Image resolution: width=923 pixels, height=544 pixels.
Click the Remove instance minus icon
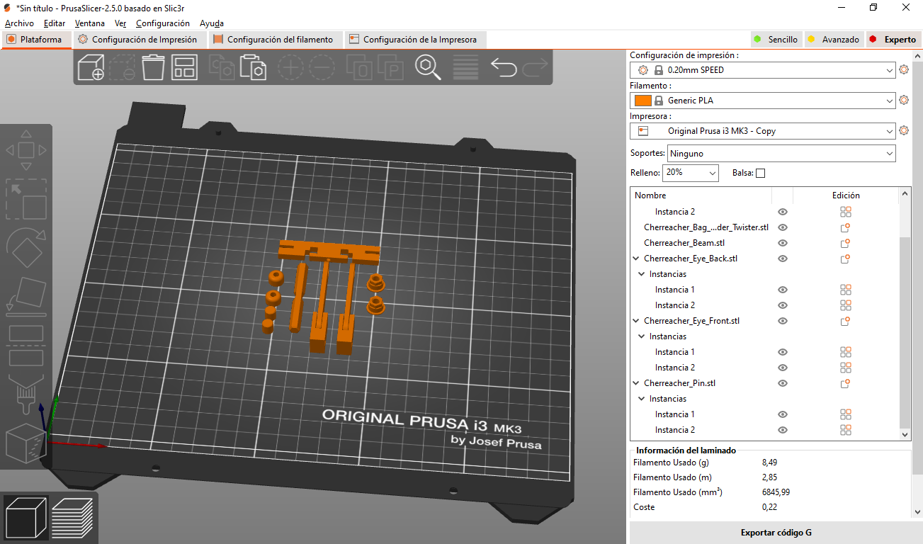point(322,67)
